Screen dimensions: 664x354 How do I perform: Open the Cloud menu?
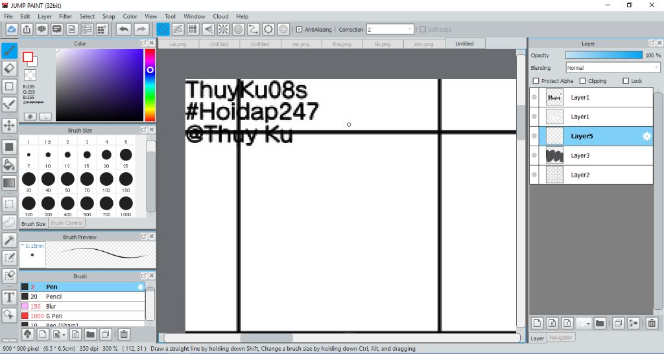pos(220,16)
